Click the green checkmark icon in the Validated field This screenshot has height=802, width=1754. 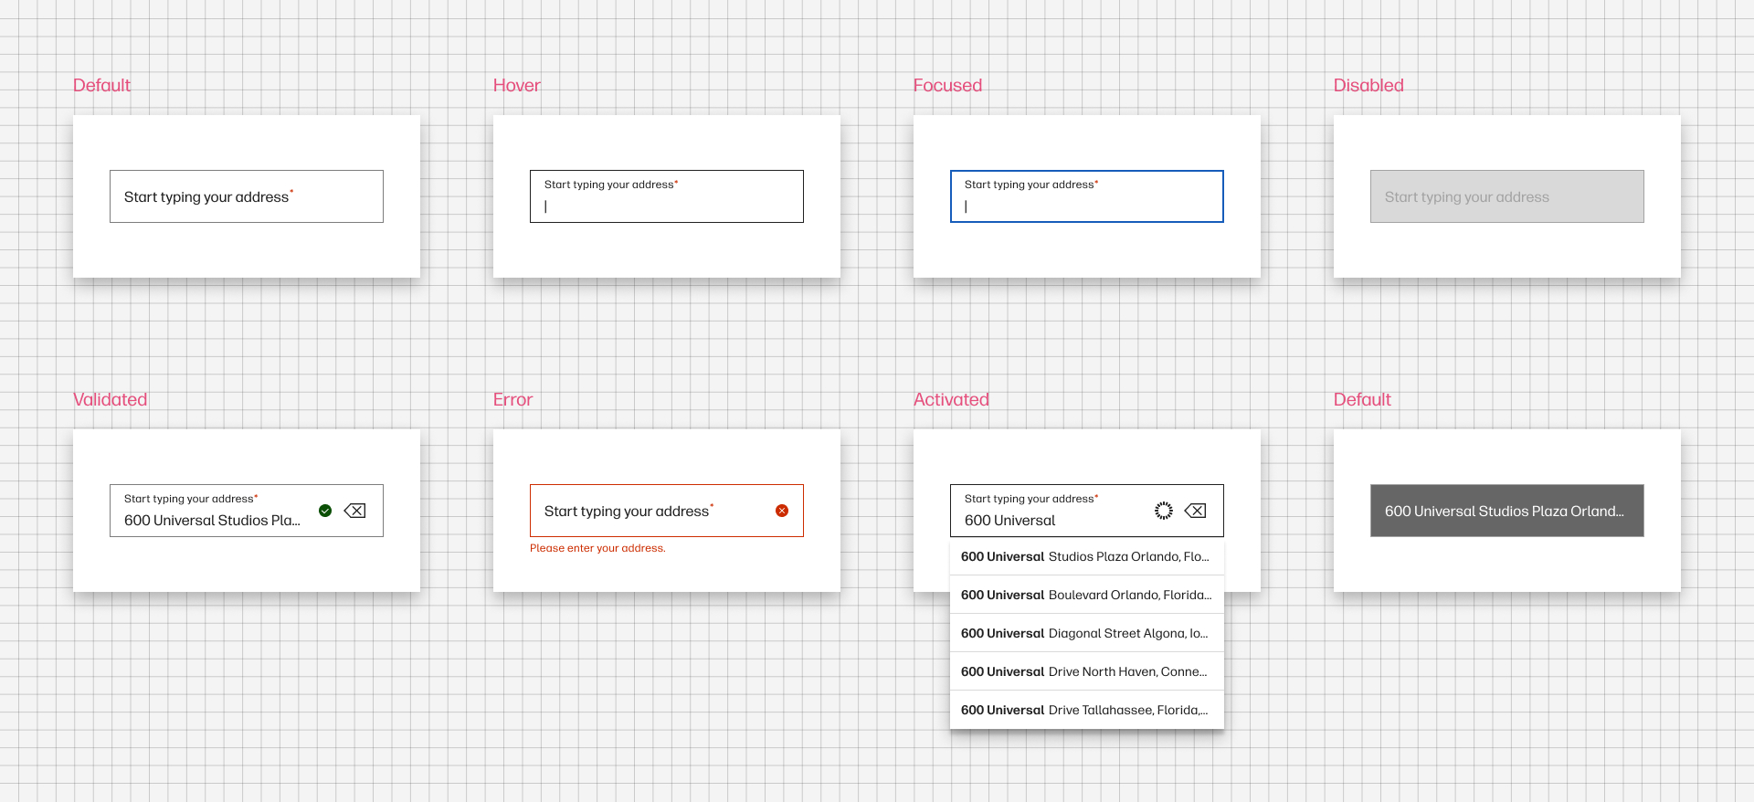(x=325, y=511)
